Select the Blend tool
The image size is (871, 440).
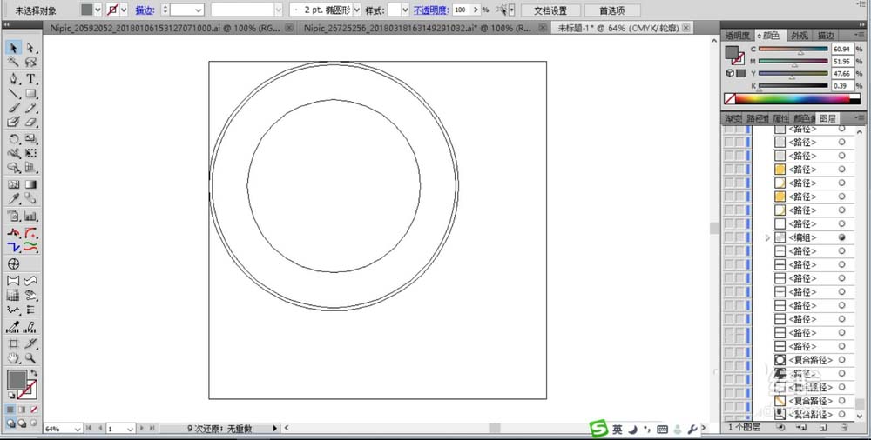tap(30, 198)
